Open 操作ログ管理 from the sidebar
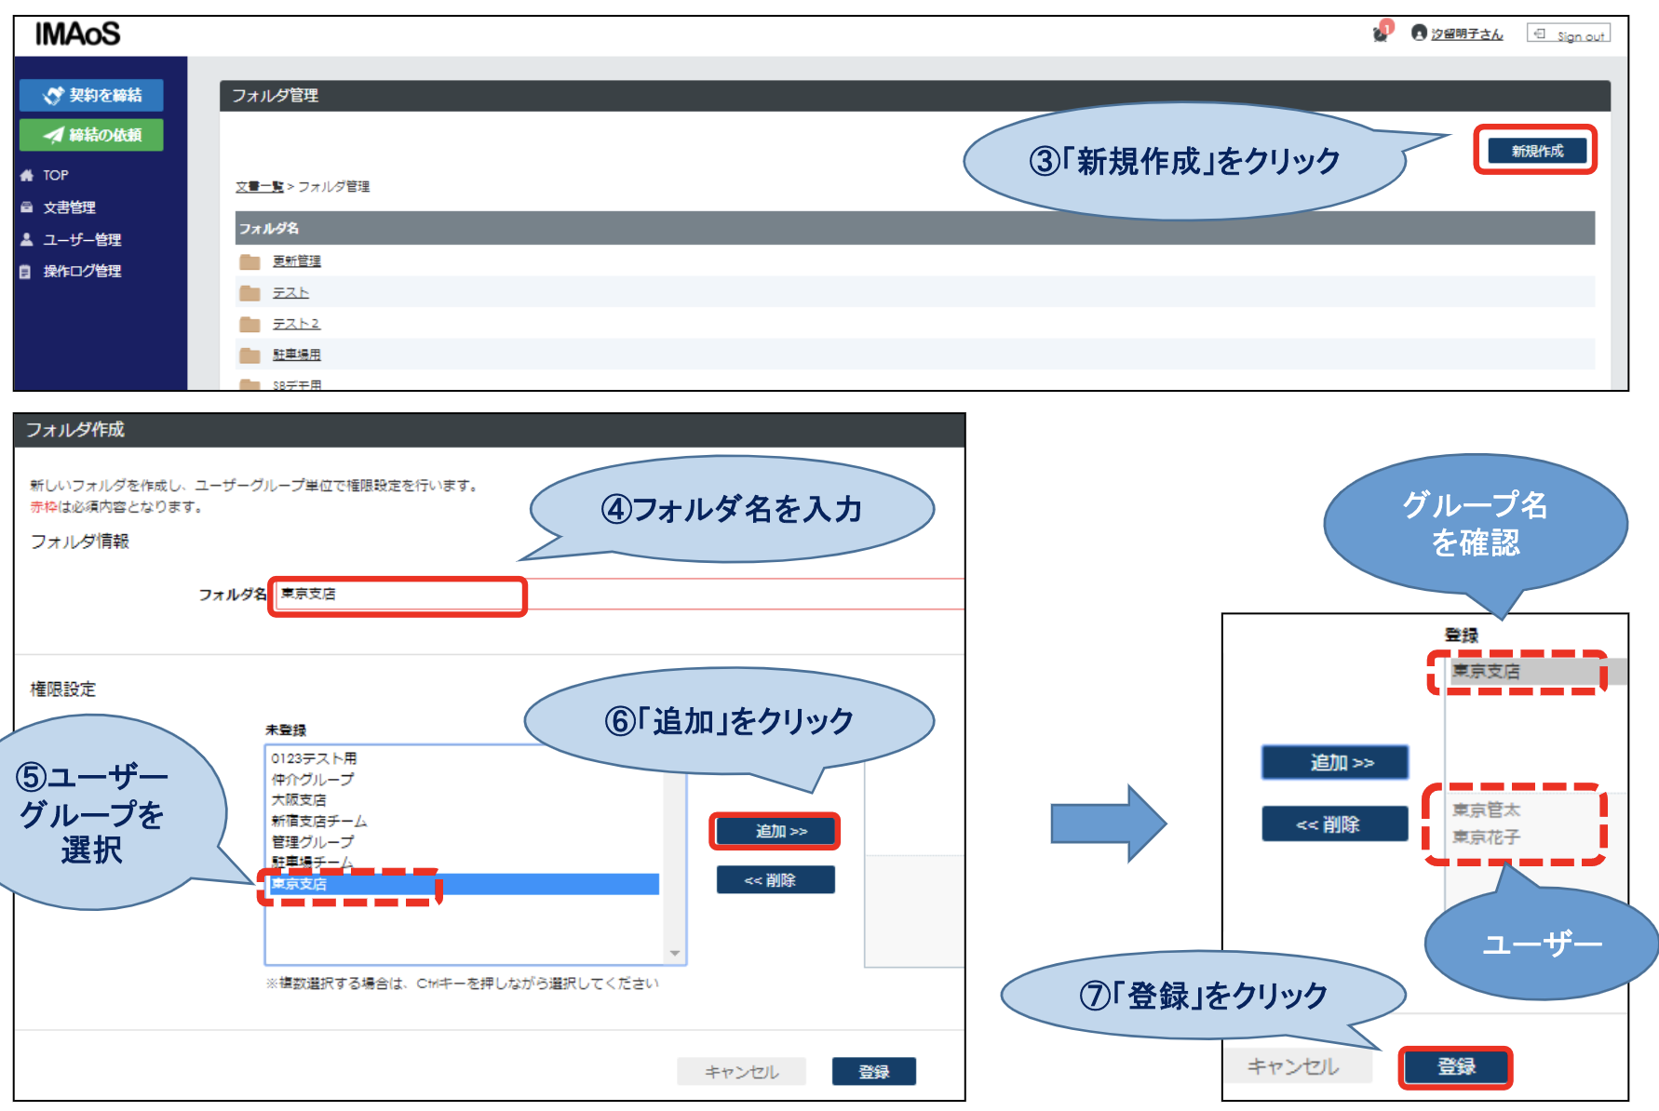This screenshot has height=1111, width=1659. (x=84, y=271)
